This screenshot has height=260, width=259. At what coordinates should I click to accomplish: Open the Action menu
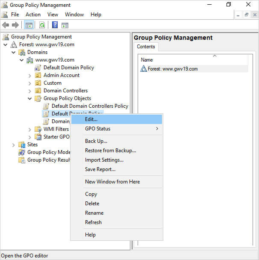click(33, 15)
